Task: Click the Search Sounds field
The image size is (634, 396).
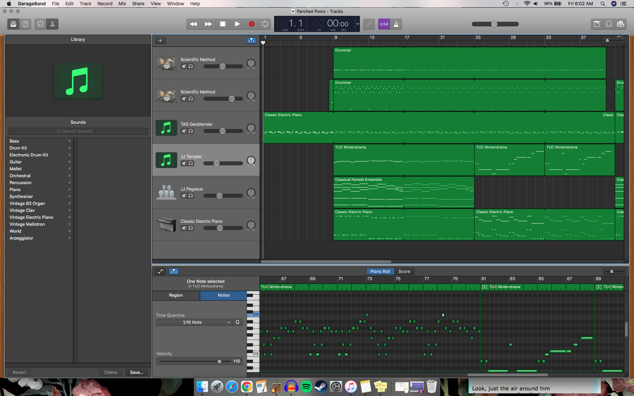Action: coord(78,131)
